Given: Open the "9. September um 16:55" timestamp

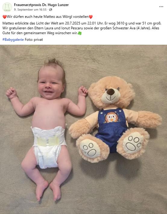Looking at the screenshot, I should point(30,10).
